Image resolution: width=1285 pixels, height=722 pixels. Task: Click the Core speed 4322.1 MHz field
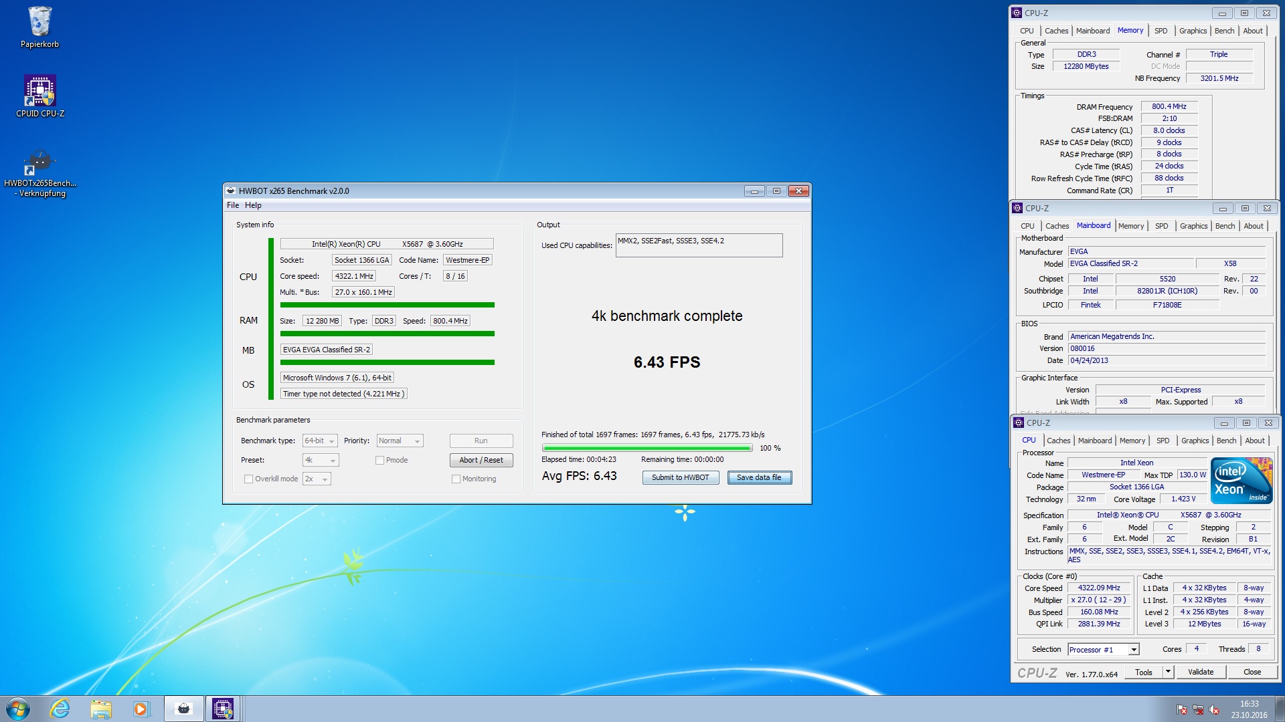[x=354, y=276]
